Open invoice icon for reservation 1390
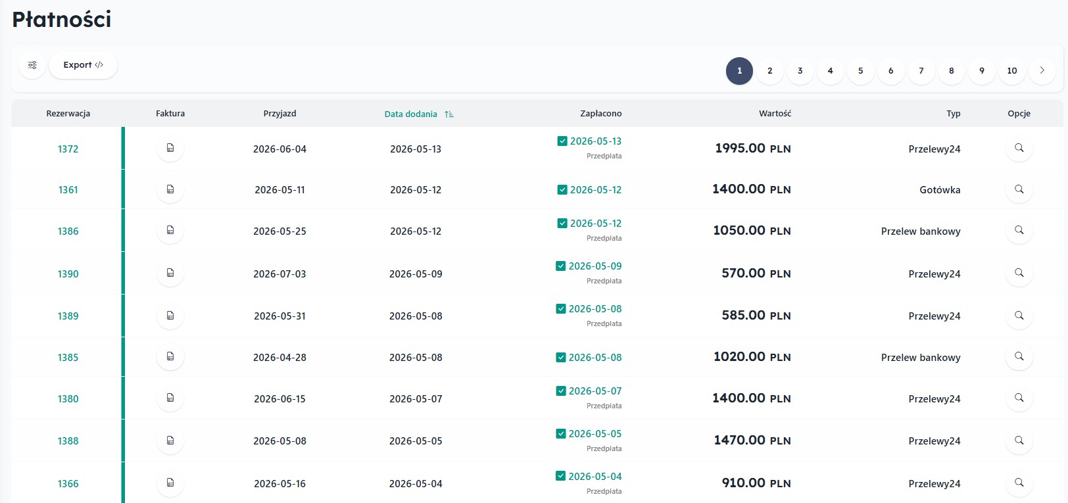1068x503 pixels. [x=170, y=273]
